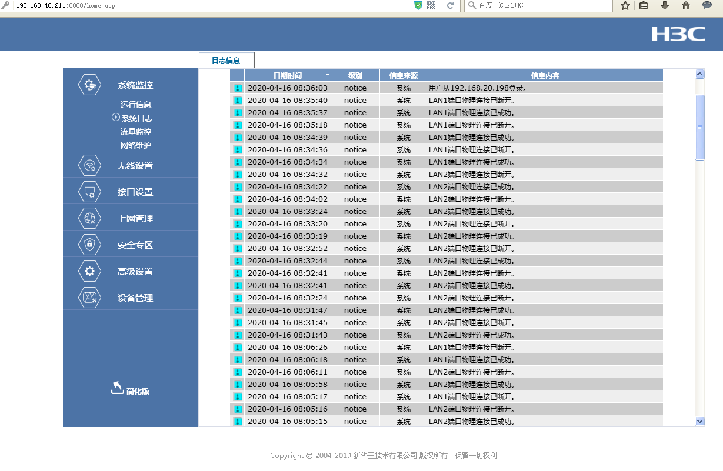Click notice icon for 08:34:02 log row
723x471 pixels.
point(237,199)
